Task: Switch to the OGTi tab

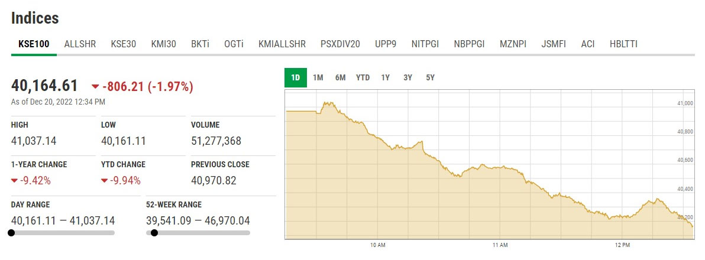Action: 234,44
